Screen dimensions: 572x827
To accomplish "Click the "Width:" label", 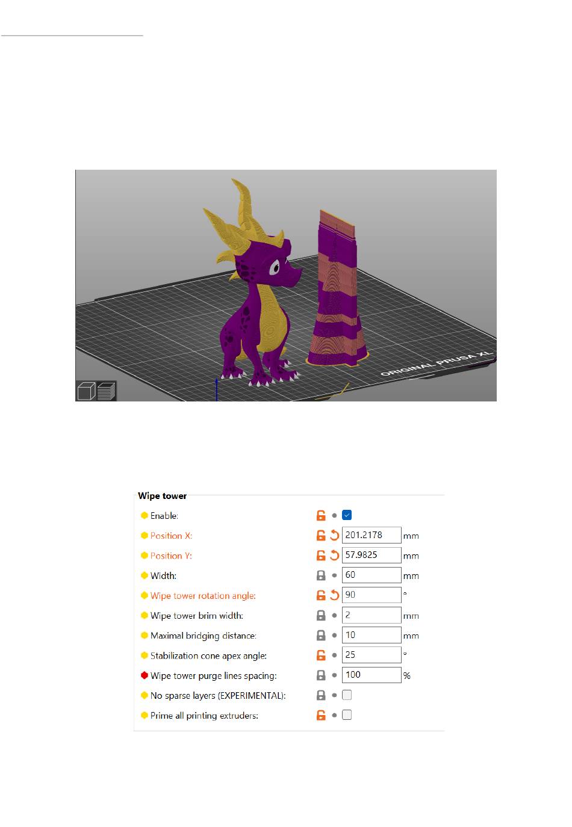I will [x=163, y=576].
